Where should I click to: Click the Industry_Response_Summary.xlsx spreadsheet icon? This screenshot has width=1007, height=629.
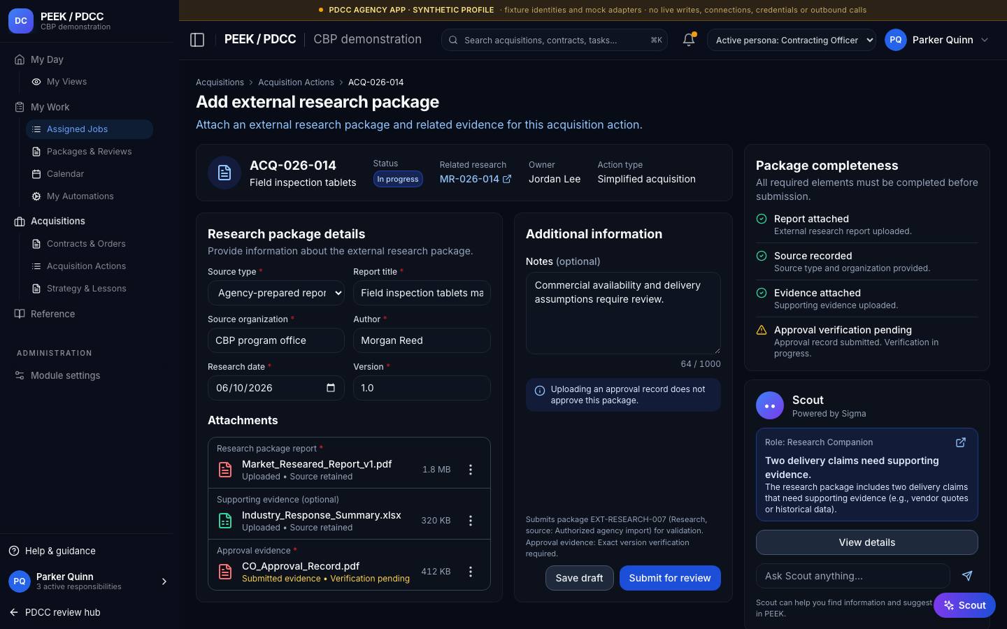tap(225, 521)
